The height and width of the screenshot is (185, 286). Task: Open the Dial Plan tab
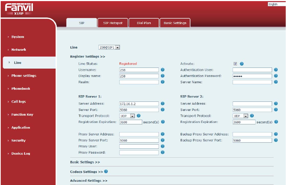pos(144,23)
